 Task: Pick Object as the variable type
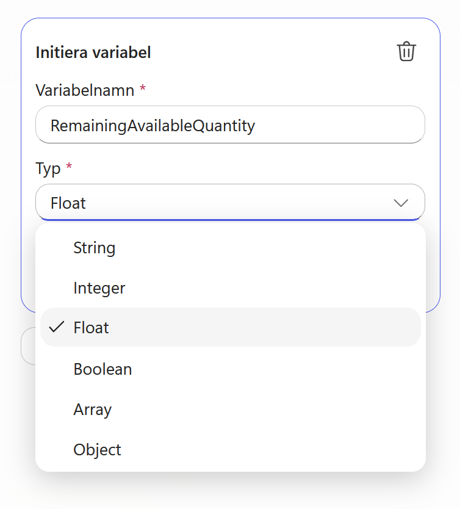(x=231, y=450)
